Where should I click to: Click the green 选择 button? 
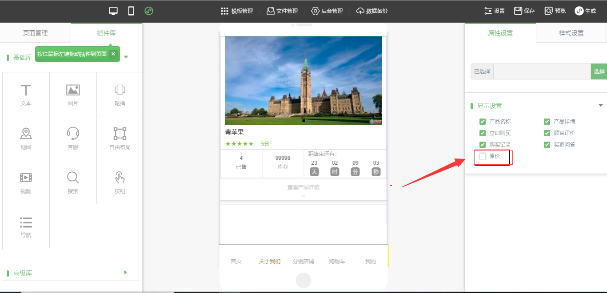pyautogui.click(x=599, y=71)
